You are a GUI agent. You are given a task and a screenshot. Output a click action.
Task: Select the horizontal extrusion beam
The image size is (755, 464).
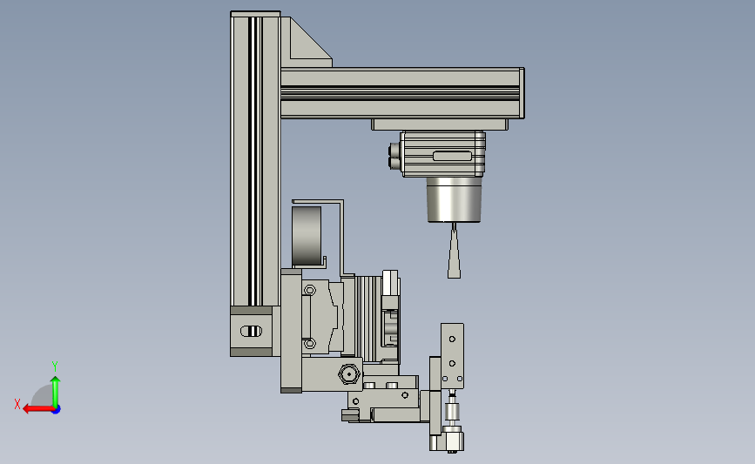402,93
